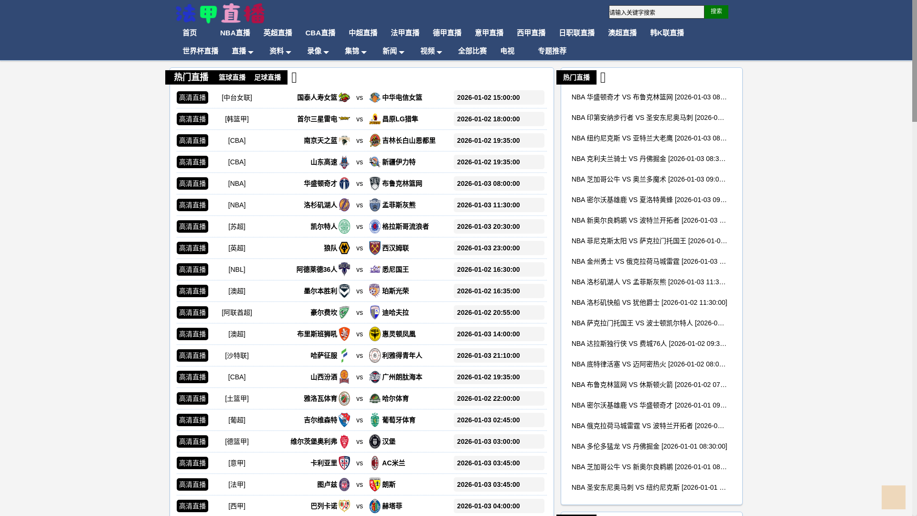The height and width of the screenshot is (516, 917).
Task: Click the 中华电信女篮 team logo
Action: click(x=375, y=97)
